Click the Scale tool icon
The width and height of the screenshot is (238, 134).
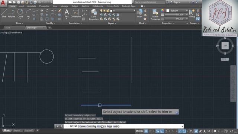(47, 19)
